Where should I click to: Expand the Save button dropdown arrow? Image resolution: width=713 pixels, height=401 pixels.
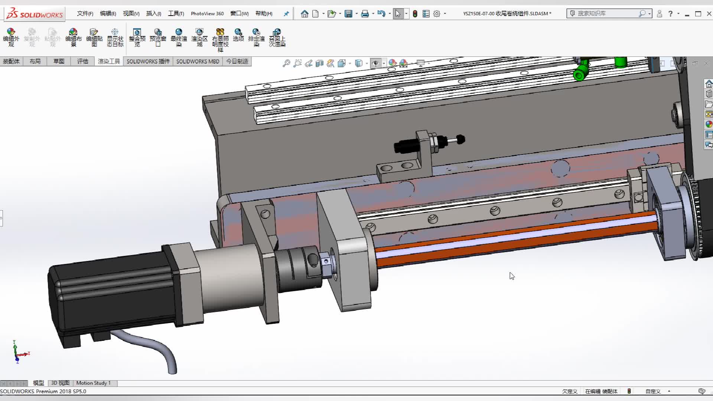tap(356, 14)
